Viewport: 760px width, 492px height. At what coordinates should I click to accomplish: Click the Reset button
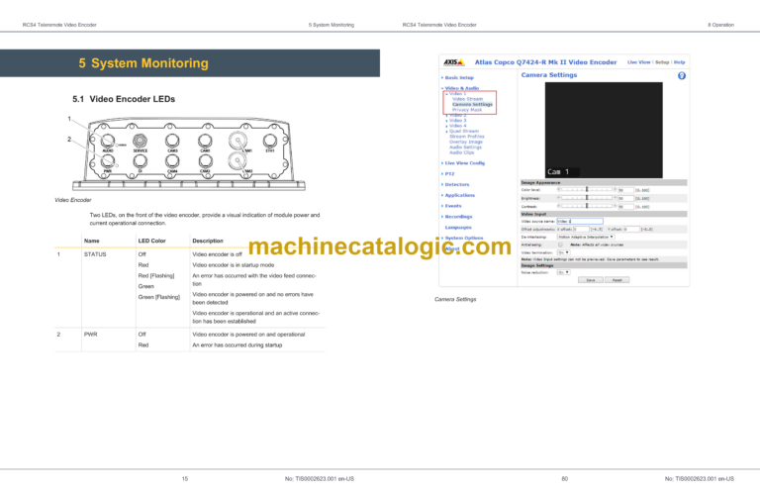[617, 280]
